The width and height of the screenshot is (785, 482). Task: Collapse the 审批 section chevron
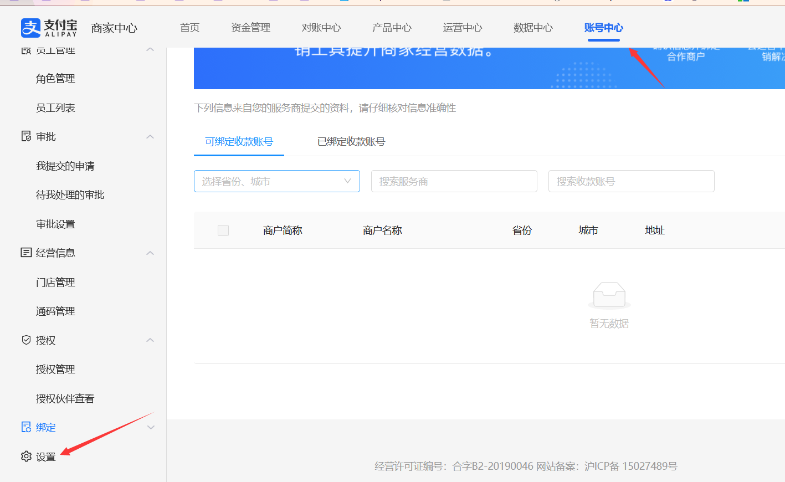click(150, 136)
